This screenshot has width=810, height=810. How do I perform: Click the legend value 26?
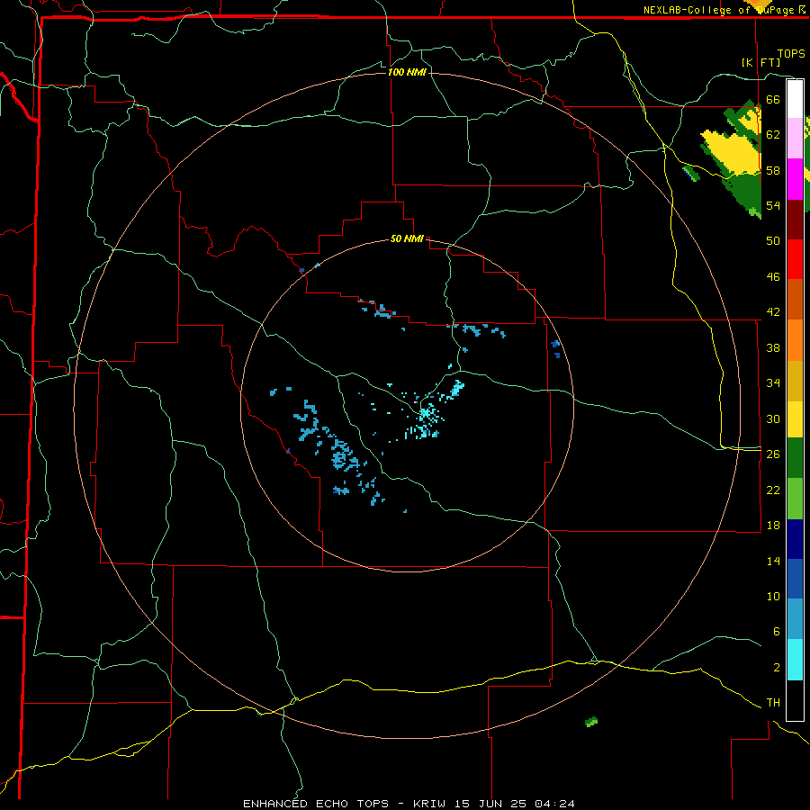[773, 454]
